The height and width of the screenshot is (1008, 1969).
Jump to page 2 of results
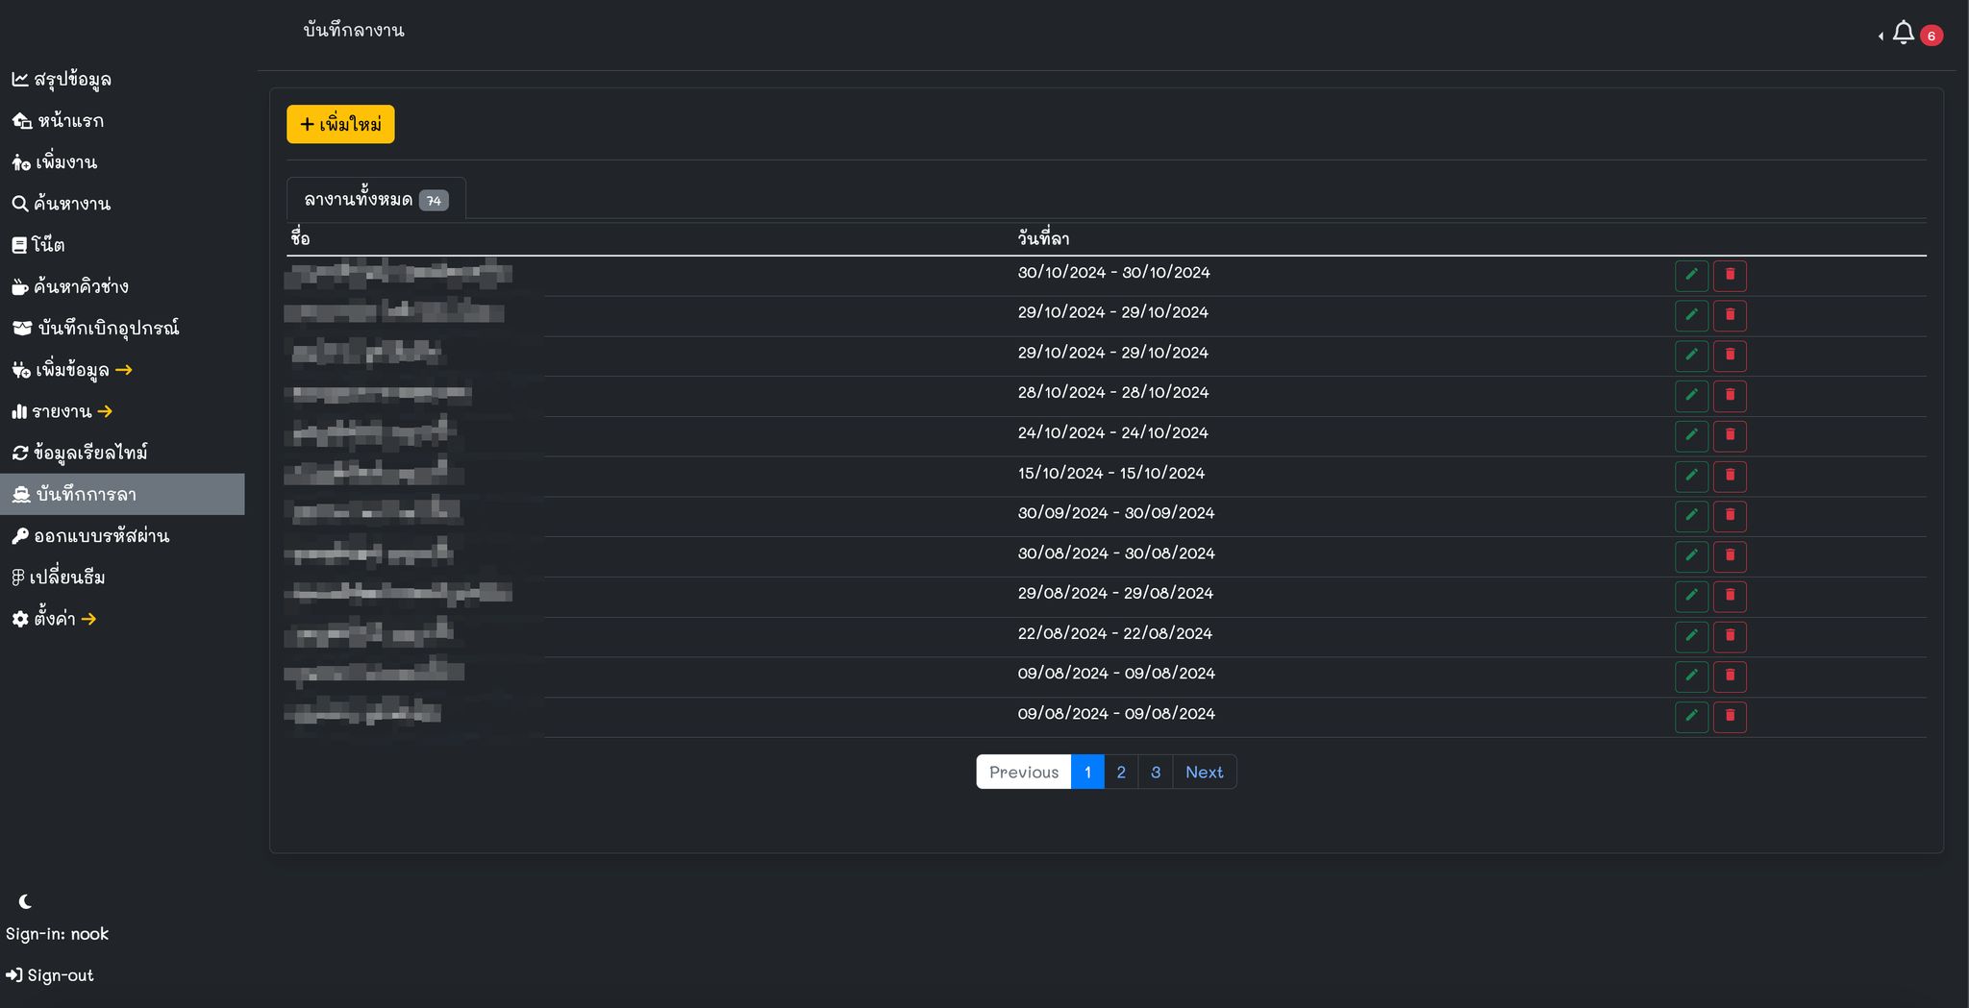coord(1120,772)
